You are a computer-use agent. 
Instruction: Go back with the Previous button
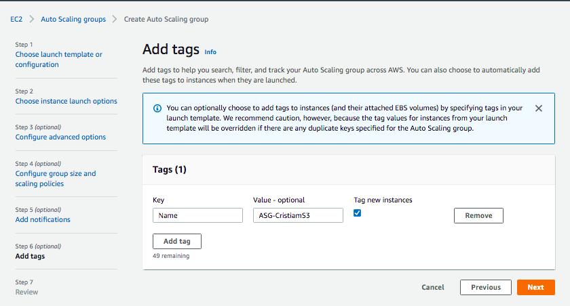tap(485, 287)
